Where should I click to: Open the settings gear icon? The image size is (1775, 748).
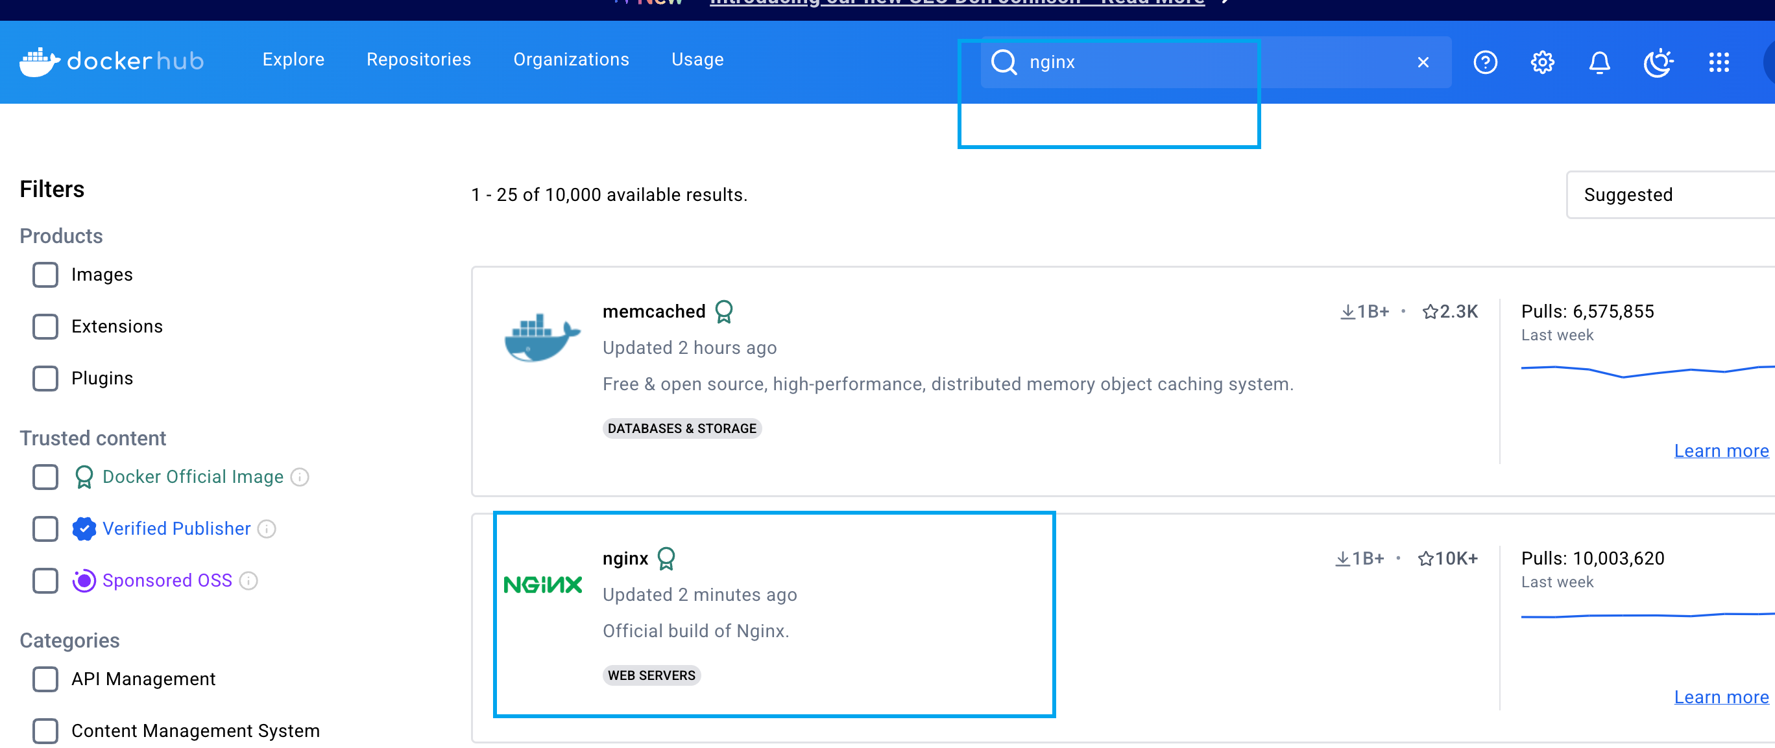[1542, 63]
